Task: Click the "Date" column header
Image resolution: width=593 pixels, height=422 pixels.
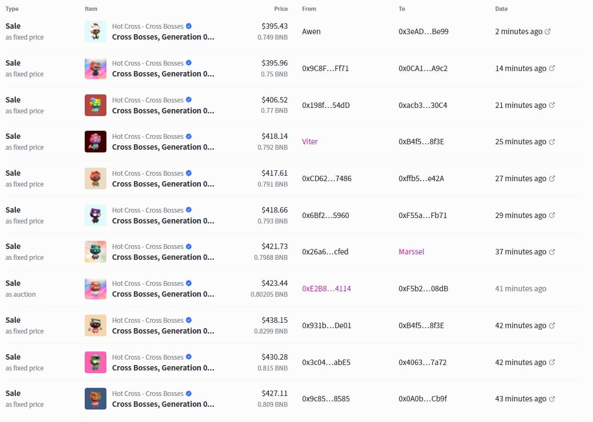Action: (x=501, y=9)
